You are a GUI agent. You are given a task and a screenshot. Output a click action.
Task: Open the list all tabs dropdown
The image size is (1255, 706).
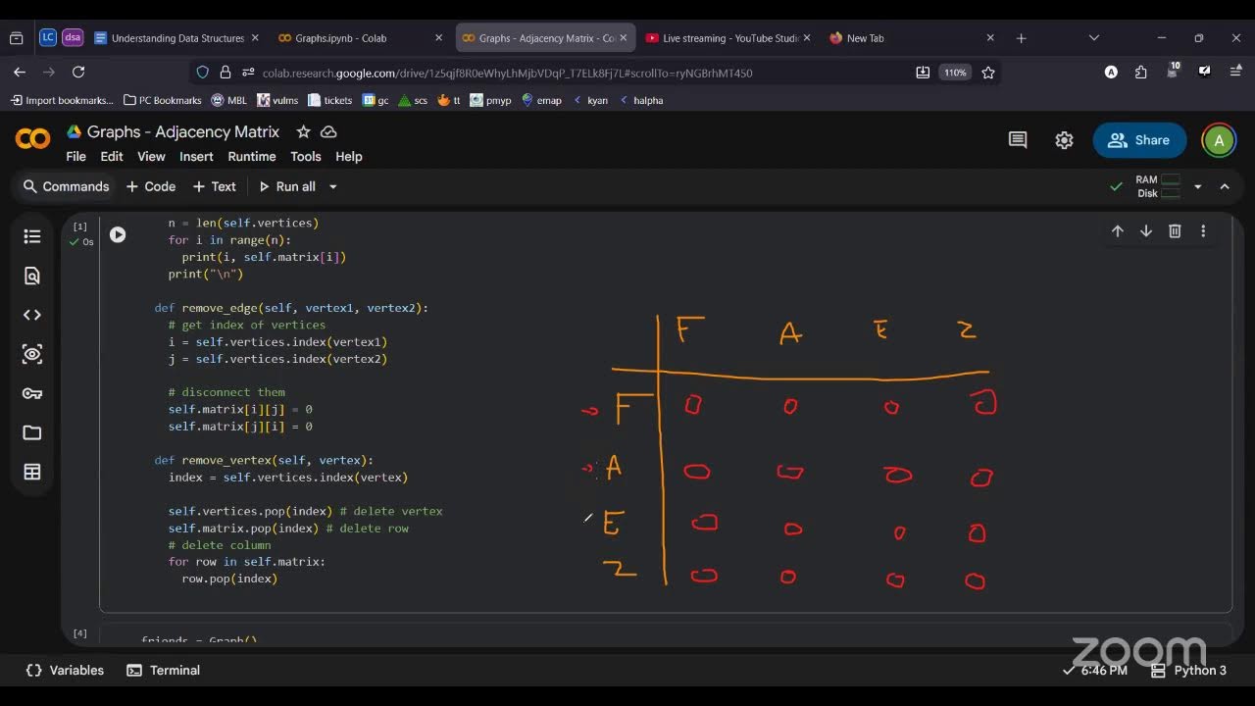pyautogui.click(x=1094, y=38)
